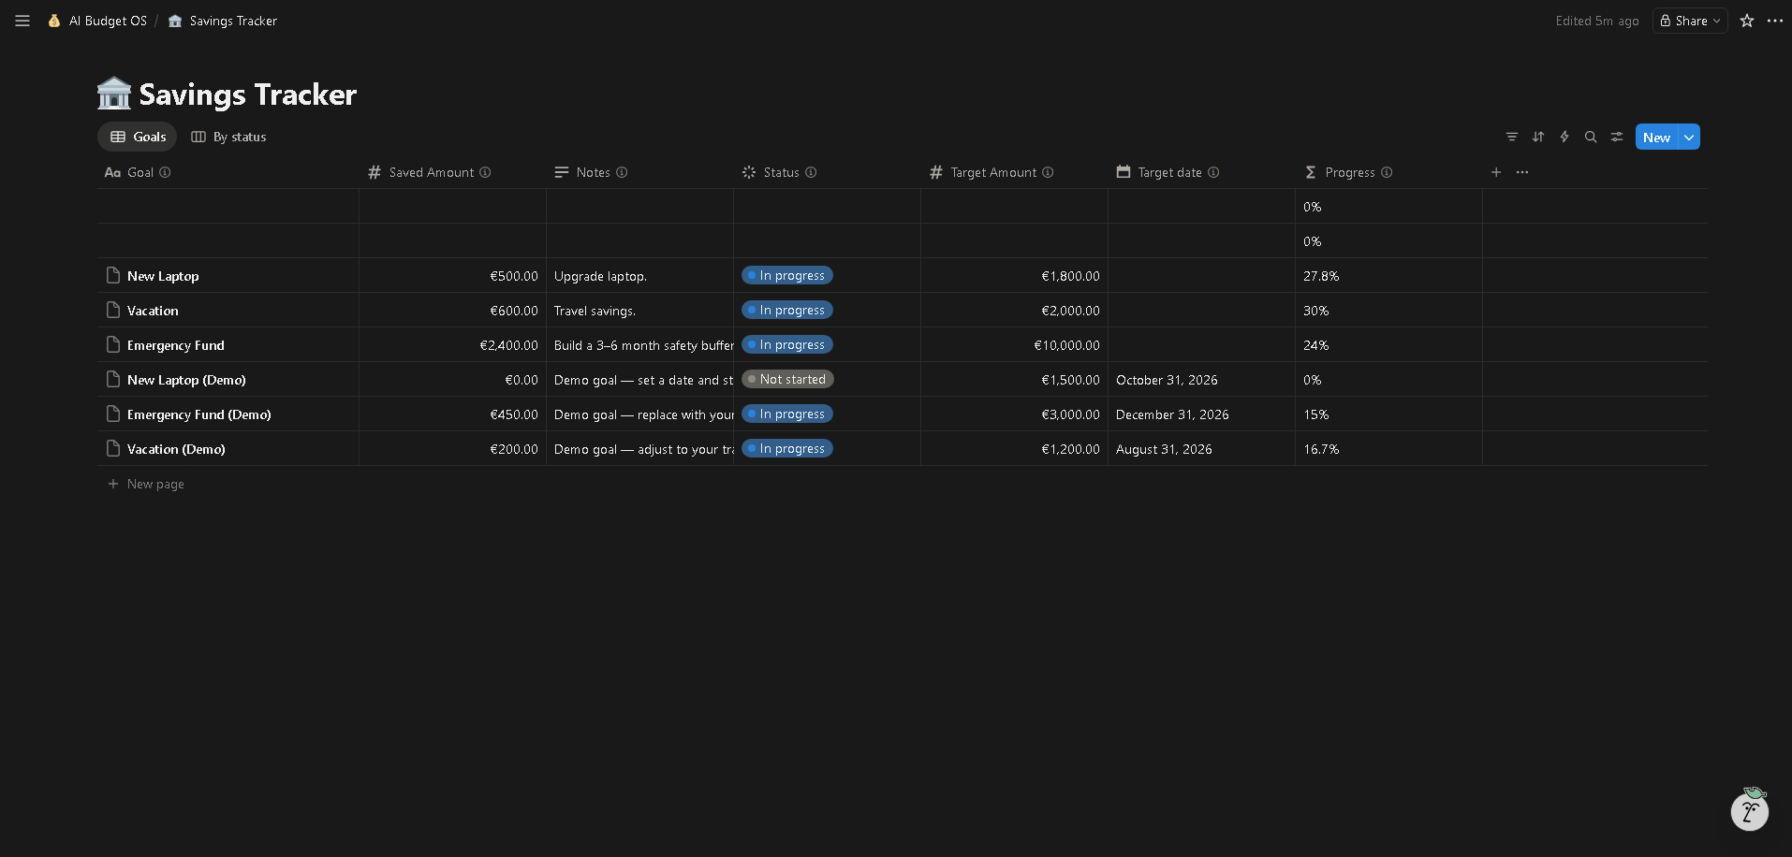Image resolution: width=1792 pixels, height=857 pixels.
Task: Click the Saved Amount column header
Action: [431, 172]
